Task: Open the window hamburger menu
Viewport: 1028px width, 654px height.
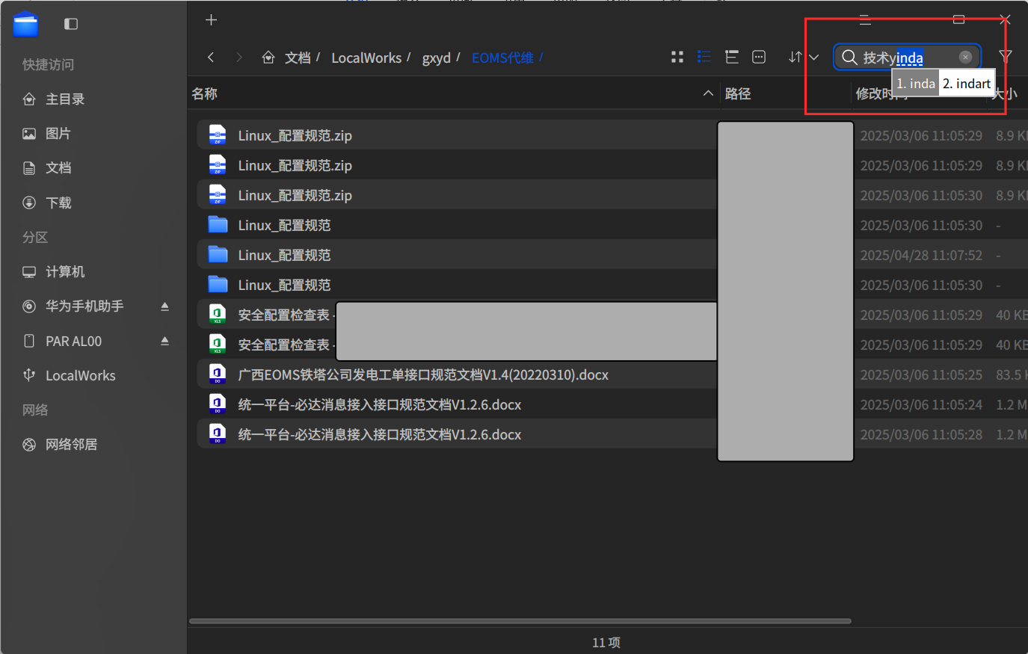Action: tap(865, 20)
